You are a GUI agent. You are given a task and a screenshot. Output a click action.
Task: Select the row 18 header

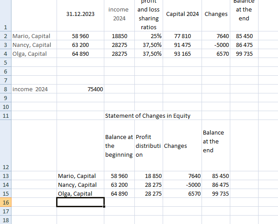[5, 220]
